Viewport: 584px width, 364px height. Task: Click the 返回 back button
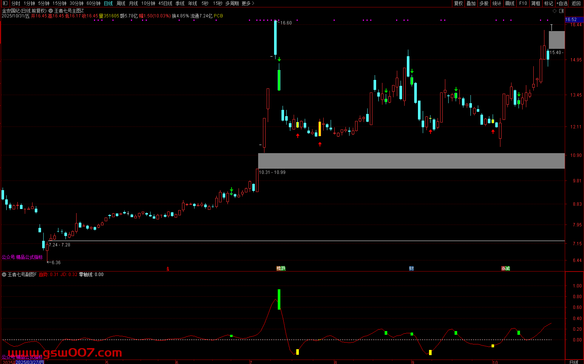[x=576, y=3]
